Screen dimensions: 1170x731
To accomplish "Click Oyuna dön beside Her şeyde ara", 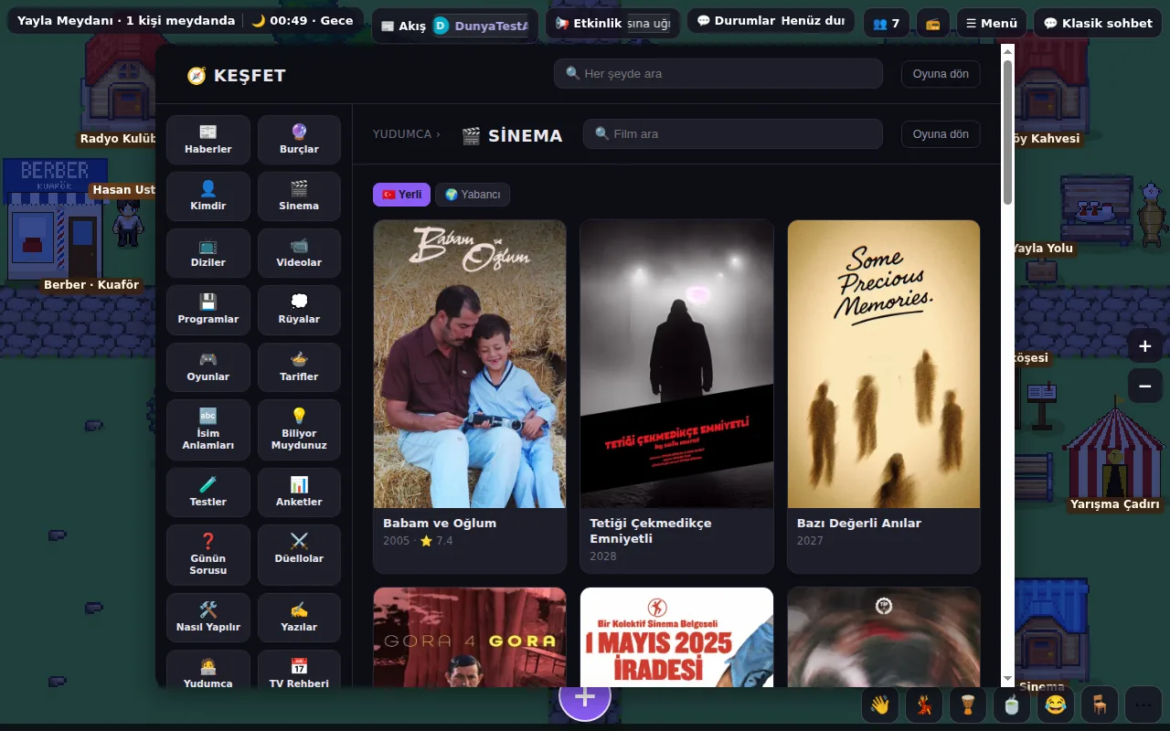I will click(941, 74).
